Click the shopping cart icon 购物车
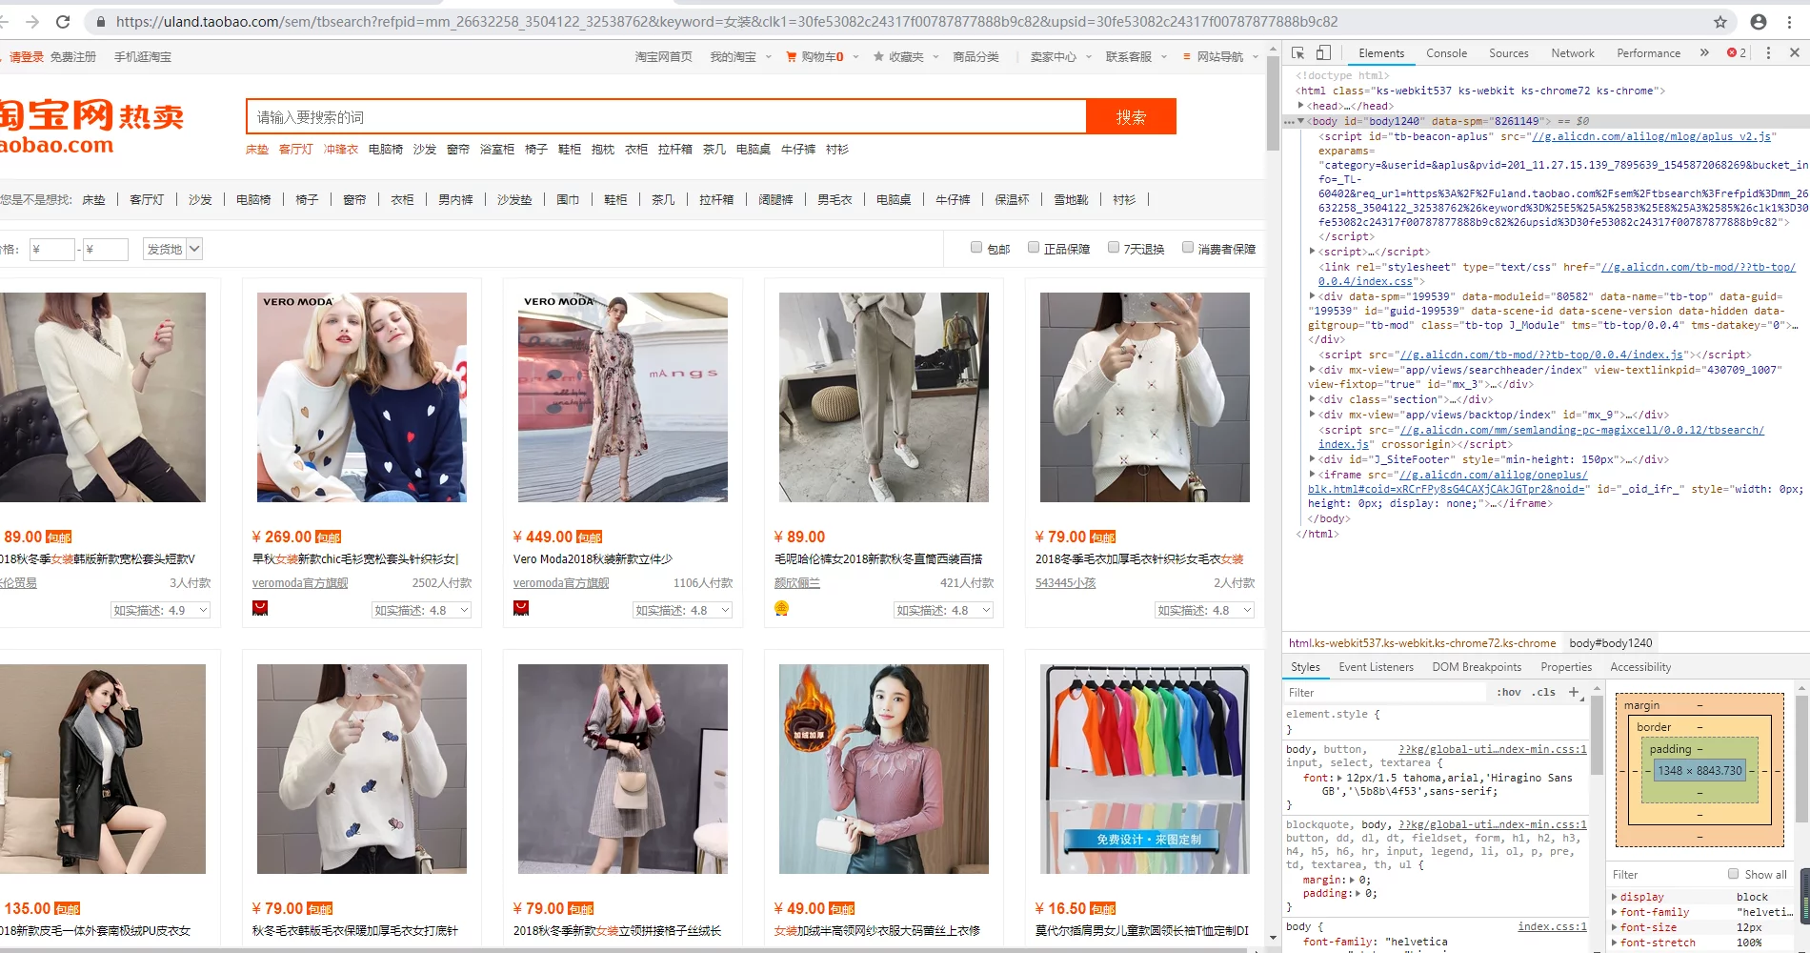Screen dimensions: 1810x953 point(791,57)
